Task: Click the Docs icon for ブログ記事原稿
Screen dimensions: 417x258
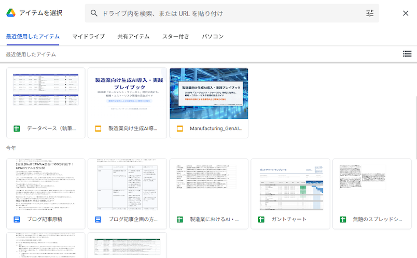Action: coord(17,220)
